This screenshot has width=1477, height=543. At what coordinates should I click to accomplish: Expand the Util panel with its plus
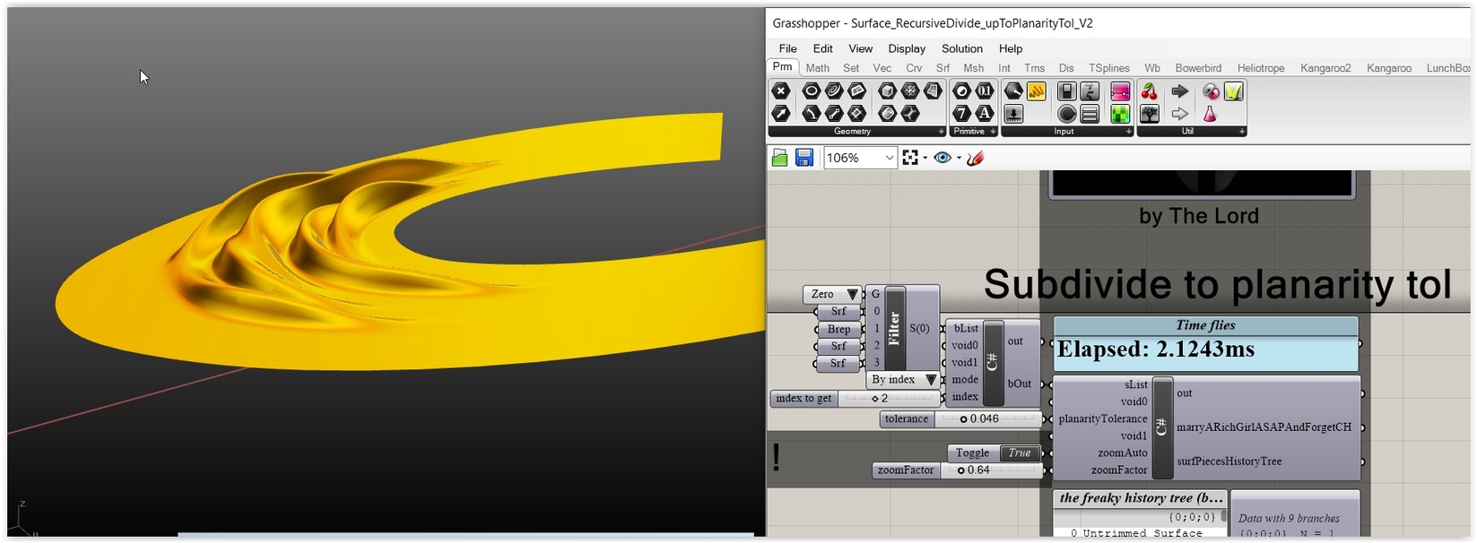[x=1241, y=132]
